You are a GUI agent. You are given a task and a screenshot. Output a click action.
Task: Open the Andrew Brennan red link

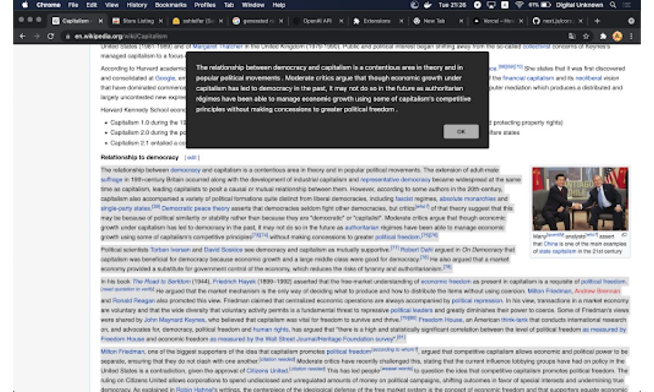597,291
